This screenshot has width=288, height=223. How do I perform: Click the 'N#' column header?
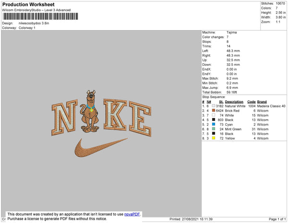pyautogui.click(x=209, y=102)
